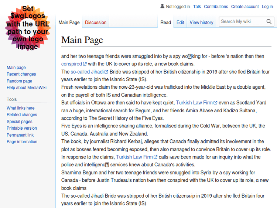Click the user icon beside Not logged in
The height and width of the screenshot is (208, 277).
click(x=162, y=6)
